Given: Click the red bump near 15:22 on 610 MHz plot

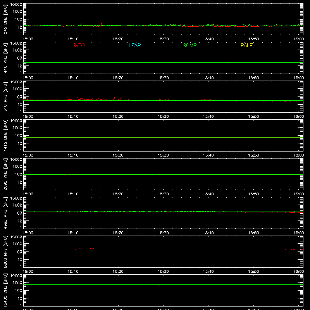Looking at the screenshot, I should click(x=127, y=99).
